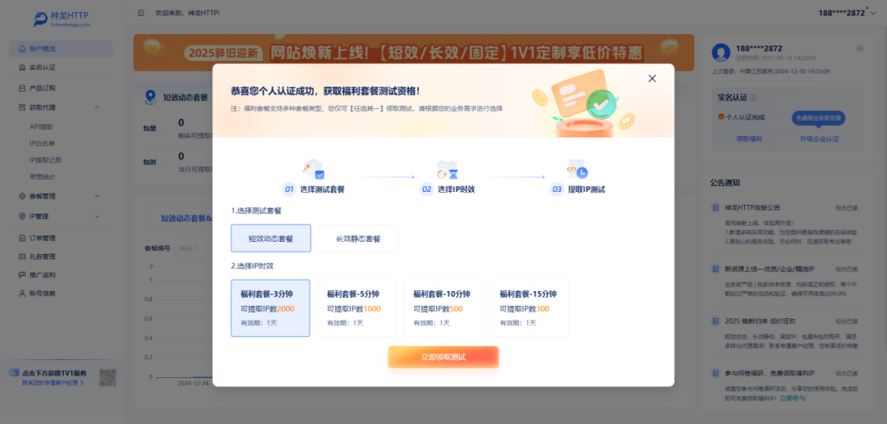887x424 pixels.
Task: Click the 产品订购 sidebar icon
Action: pyautogui.click(x=22, y=88)
